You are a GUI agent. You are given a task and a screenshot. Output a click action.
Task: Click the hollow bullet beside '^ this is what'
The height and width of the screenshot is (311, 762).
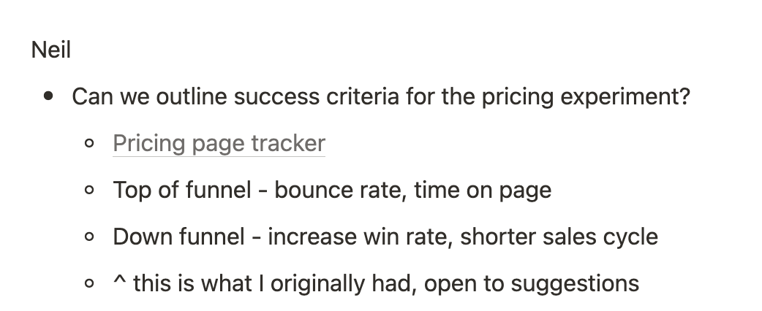(89, 283)
